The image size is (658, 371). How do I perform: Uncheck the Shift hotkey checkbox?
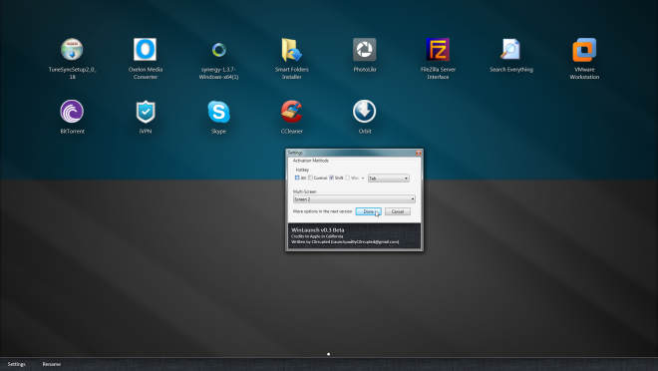coord(332,178)
